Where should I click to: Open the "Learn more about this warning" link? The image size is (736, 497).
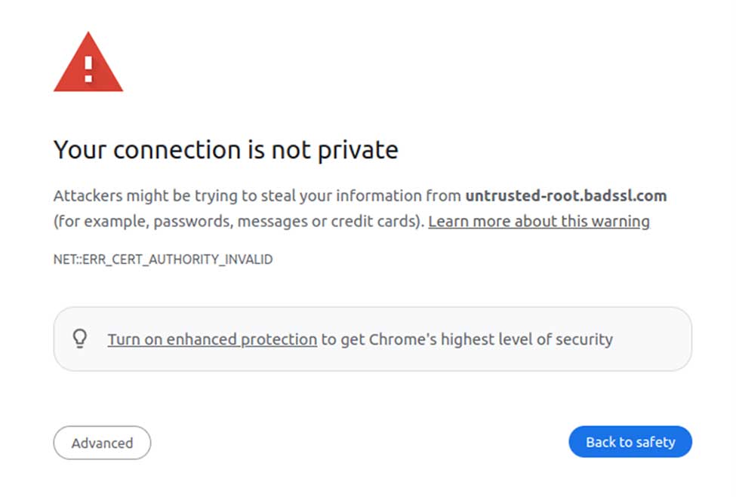point(538,222)
